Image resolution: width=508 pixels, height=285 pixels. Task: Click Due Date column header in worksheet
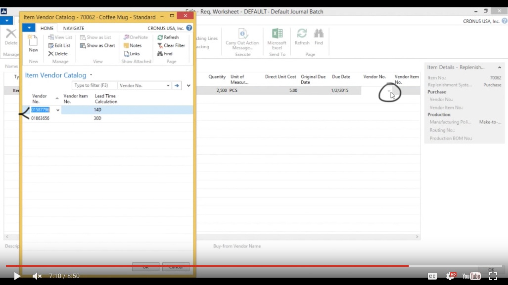341,77
